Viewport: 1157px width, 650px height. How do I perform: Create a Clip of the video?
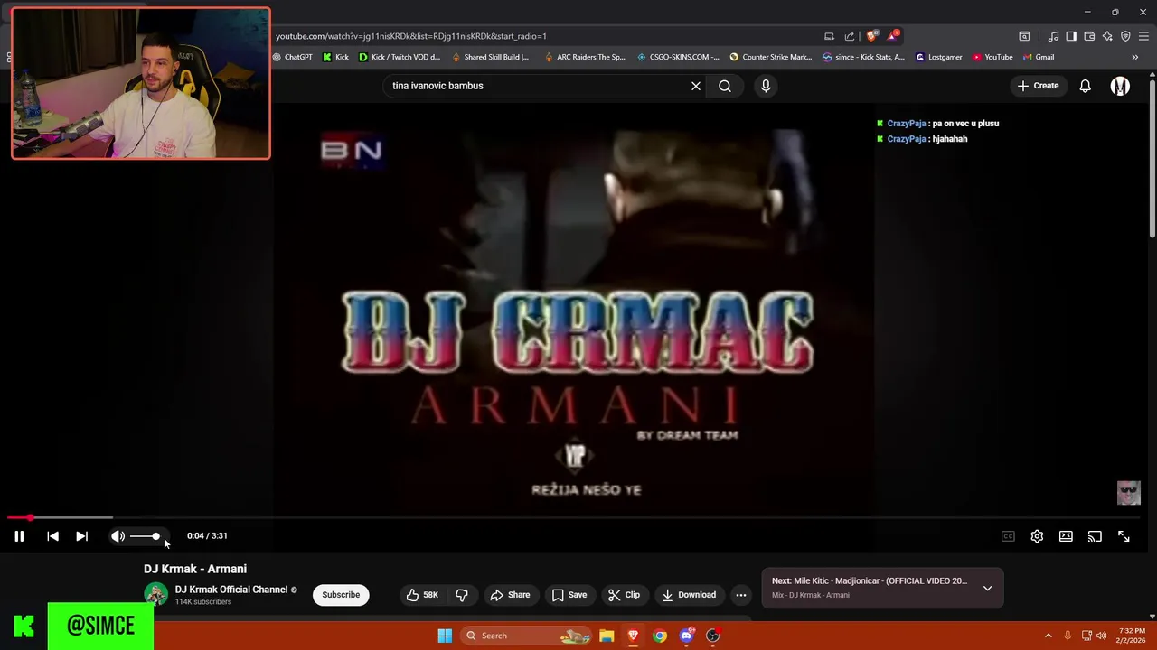pos(624,595)
